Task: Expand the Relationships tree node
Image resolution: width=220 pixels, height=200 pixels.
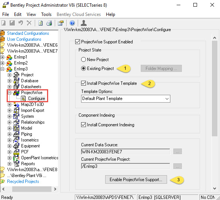Action: 9,122
